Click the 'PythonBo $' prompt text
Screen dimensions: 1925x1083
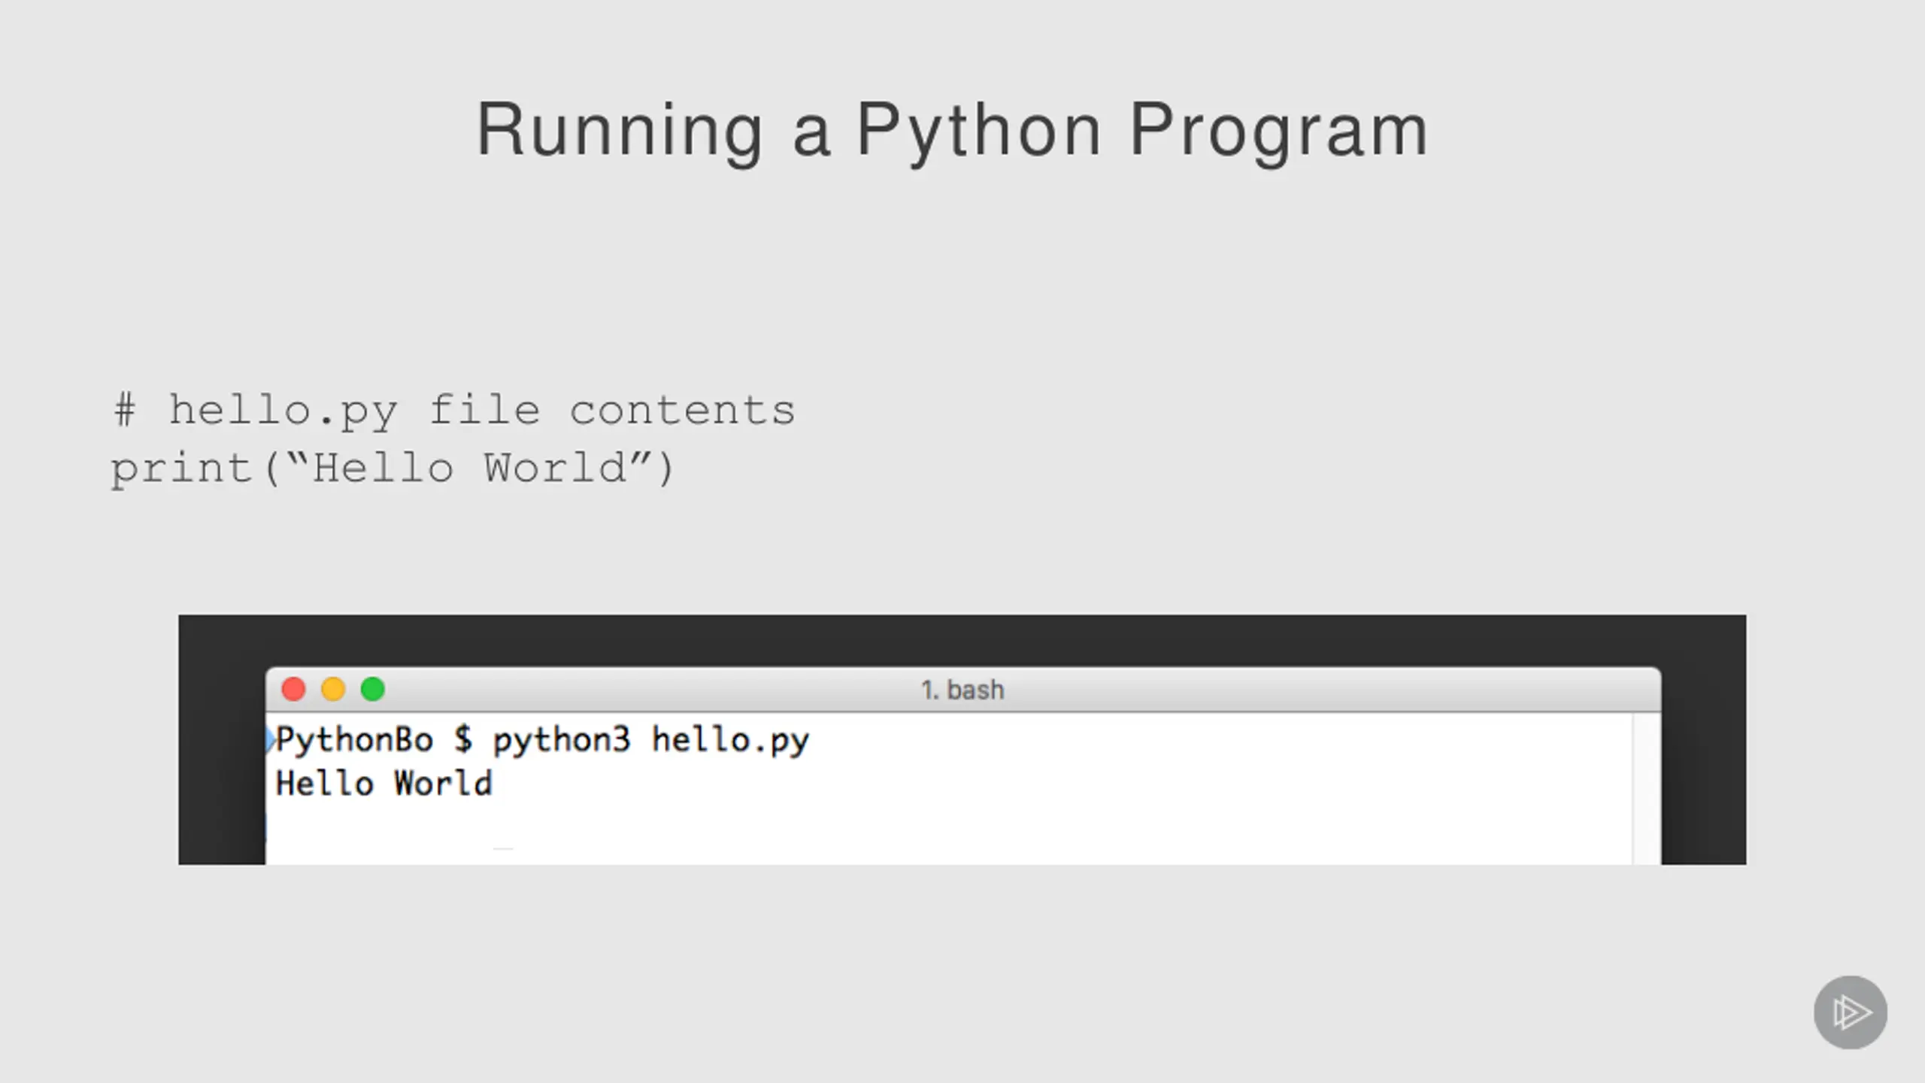point(374,741)
